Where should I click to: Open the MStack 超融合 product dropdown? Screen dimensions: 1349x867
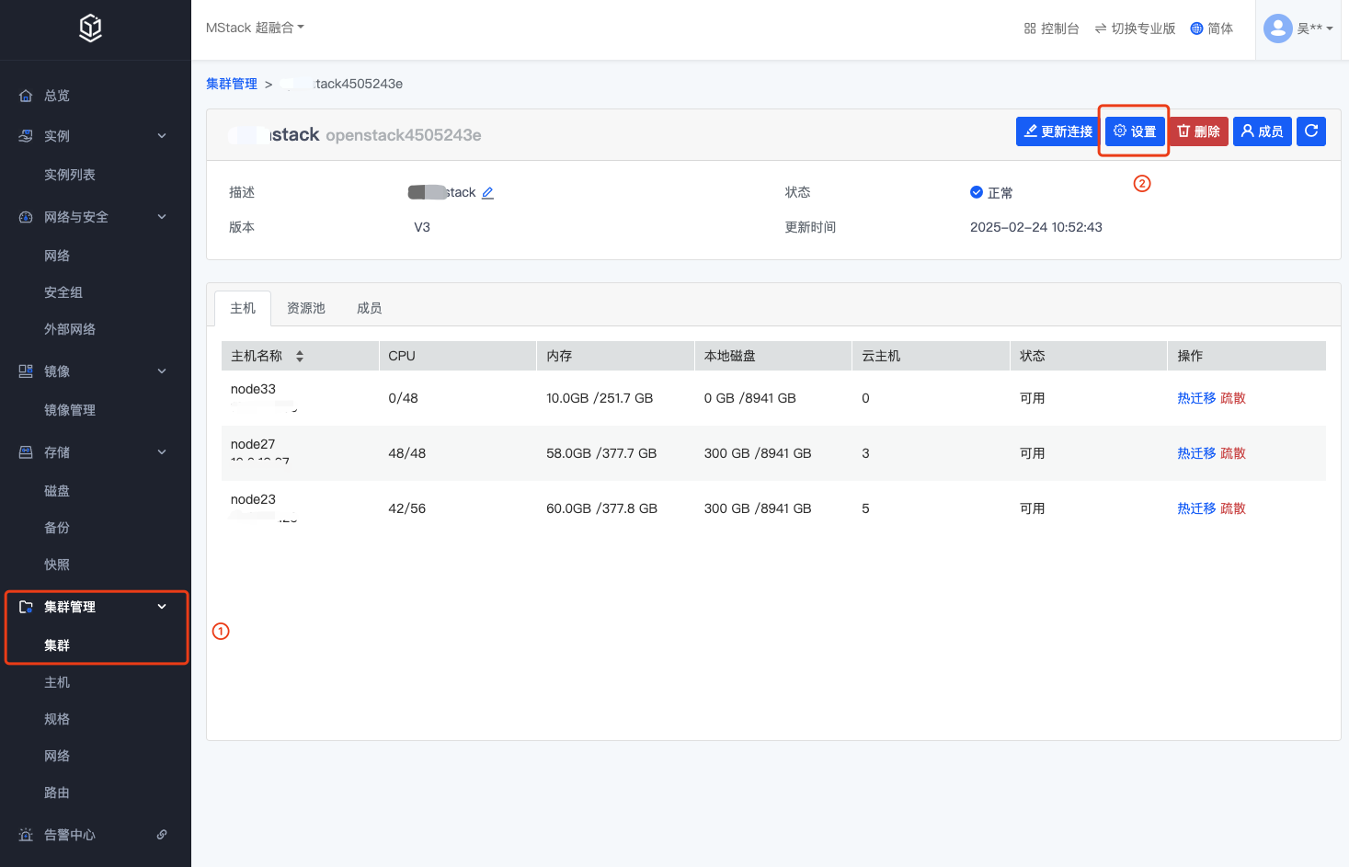[x=255, y=29]
